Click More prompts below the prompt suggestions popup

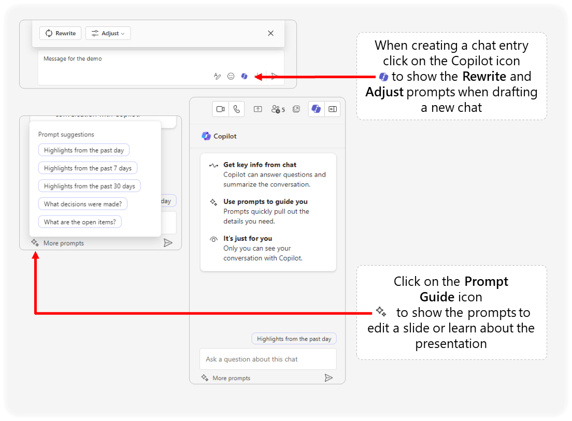point(58,243)
